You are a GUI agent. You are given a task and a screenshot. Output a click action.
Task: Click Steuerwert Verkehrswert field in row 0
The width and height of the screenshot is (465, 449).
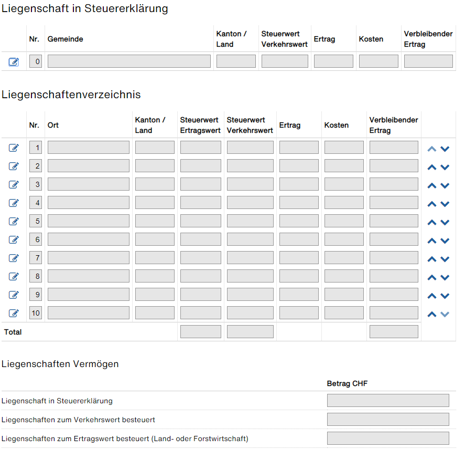pyautogui.click(x=285, y=61)
